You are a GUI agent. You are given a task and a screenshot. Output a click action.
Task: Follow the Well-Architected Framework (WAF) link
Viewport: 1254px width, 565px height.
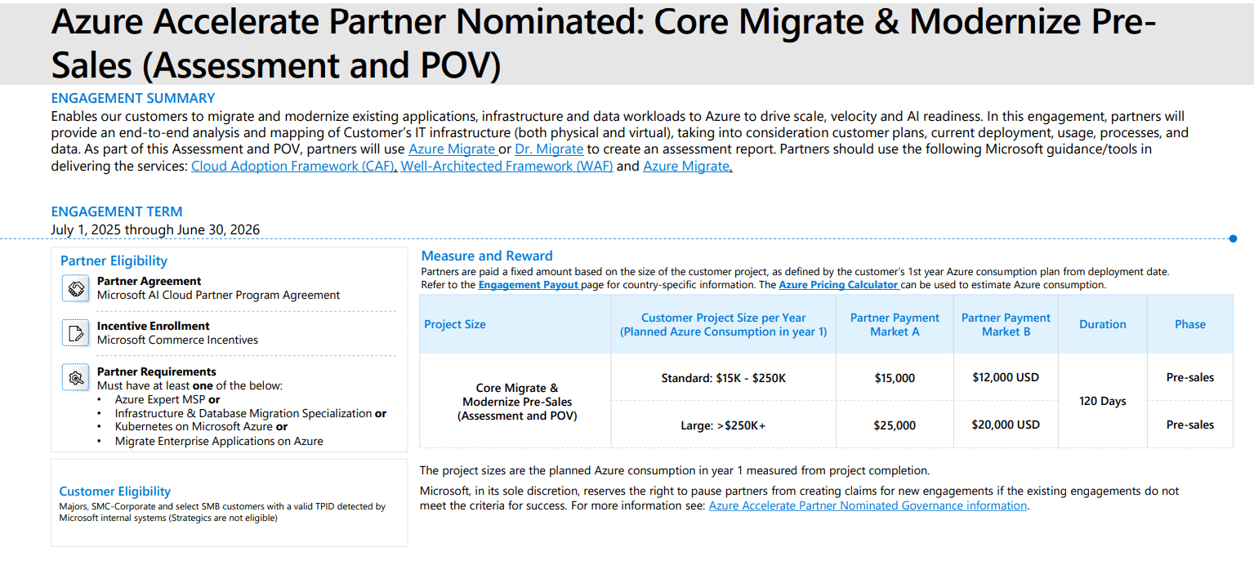507,166
